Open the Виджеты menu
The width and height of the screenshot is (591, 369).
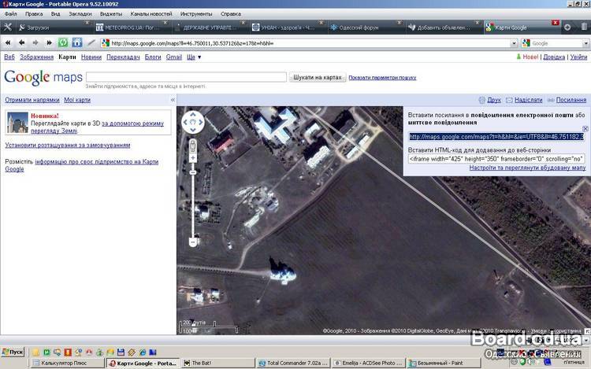tap(111, 14)
